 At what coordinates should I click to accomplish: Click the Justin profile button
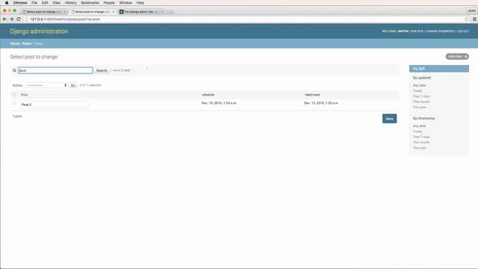[x=471, y=10]
